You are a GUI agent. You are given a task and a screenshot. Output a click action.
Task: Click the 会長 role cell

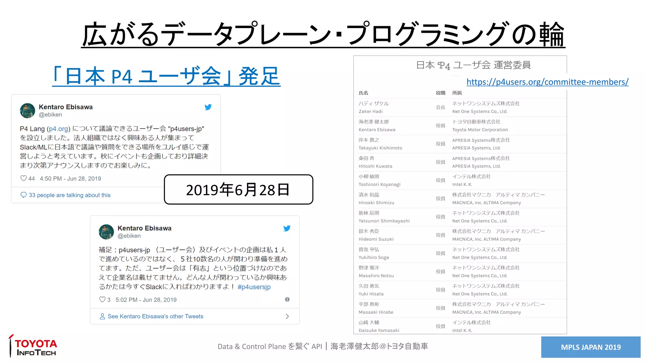(440, 107)
